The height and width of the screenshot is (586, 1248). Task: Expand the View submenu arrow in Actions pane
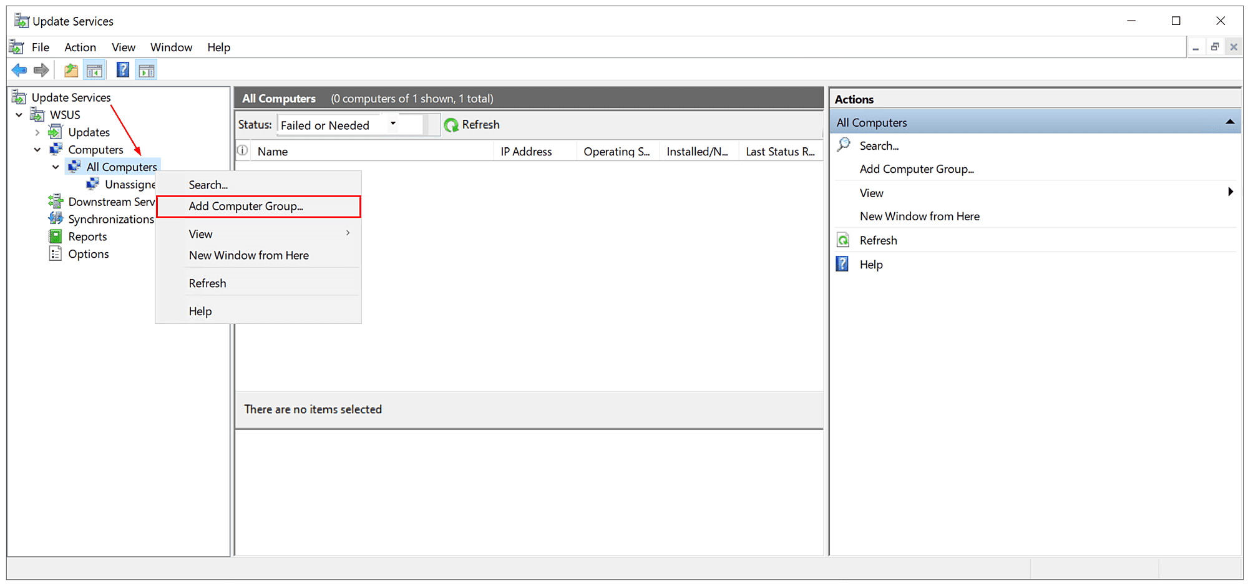(1231, 192)
